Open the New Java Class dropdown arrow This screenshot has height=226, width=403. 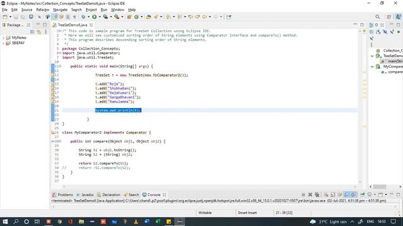click(x=142, y=17)
